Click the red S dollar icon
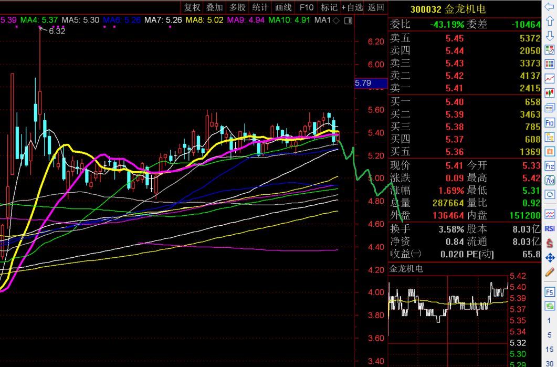The image size is (557, 367). pyautogui.click(x=550, y=244)
